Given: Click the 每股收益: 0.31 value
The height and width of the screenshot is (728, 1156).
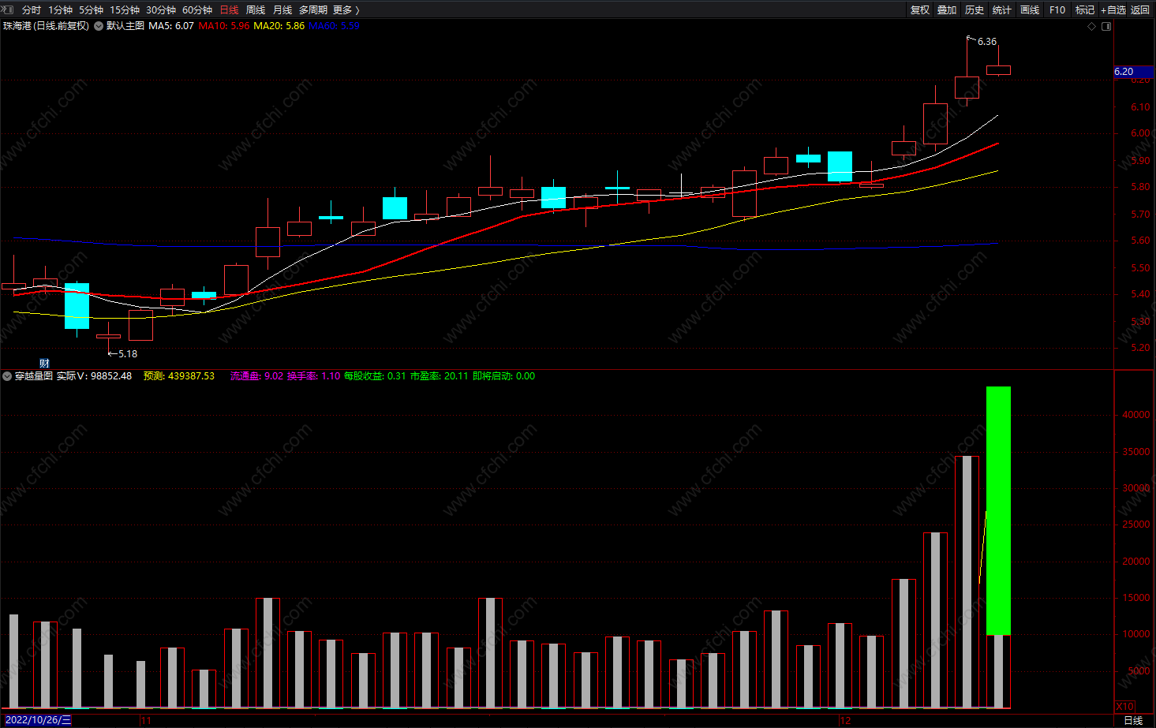Looking at the screenshot, I should tap(375, 376).
